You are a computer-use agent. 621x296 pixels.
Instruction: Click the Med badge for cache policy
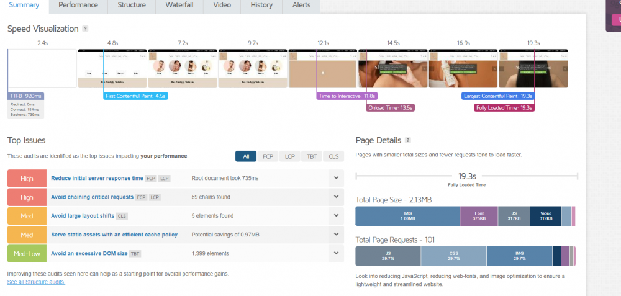[27, 235]
